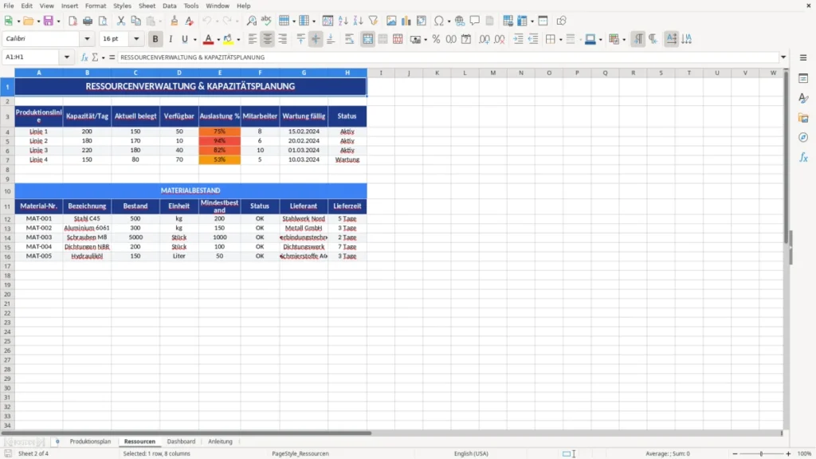Activate Clone Formatting paintbrush
Image resolution: width=816 pixels, height=459 pixels.
click(175, 21)
